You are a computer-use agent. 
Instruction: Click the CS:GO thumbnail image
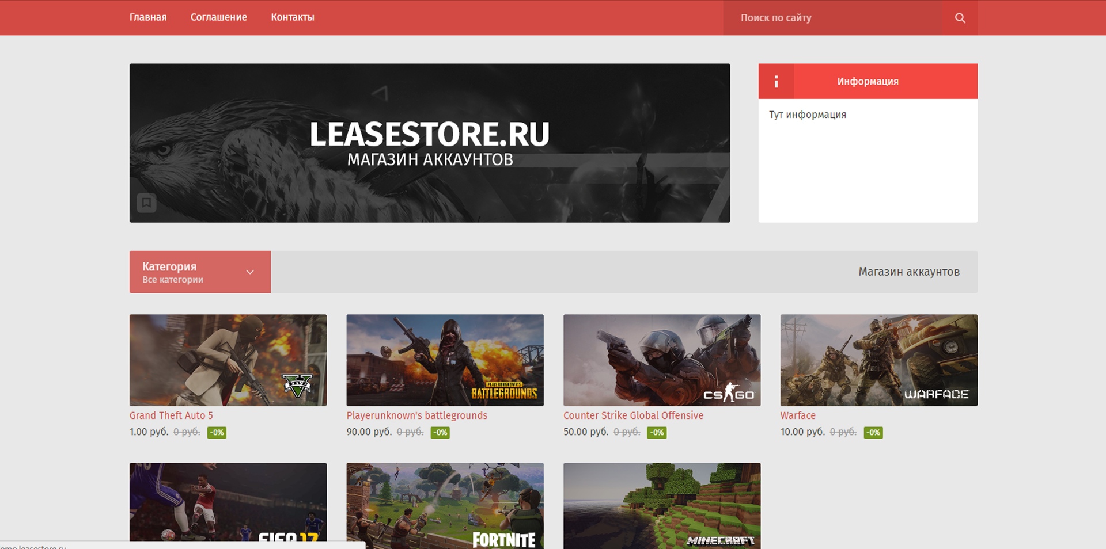coord(662,360)
